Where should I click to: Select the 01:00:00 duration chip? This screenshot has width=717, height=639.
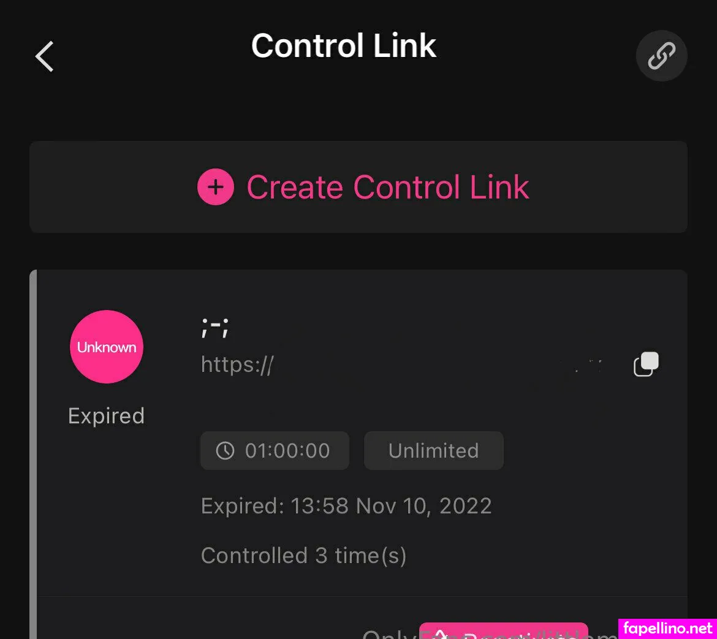click(x=275, y=451)
